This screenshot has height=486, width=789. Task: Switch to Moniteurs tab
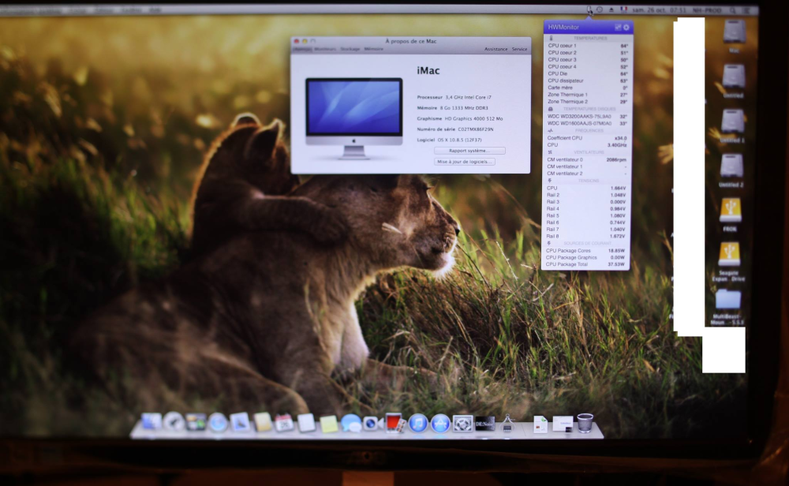(325, 49)
